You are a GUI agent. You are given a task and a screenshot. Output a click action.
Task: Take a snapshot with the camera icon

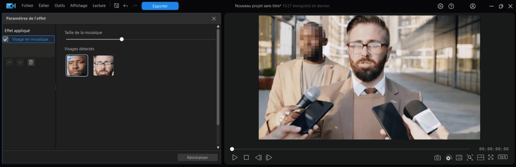pos(437,157)
